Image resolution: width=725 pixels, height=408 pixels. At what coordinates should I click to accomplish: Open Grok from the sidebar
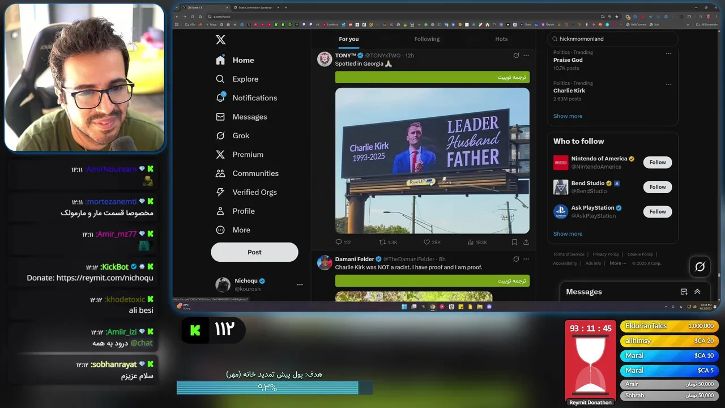pyautogui.click(x=232, y=135)
